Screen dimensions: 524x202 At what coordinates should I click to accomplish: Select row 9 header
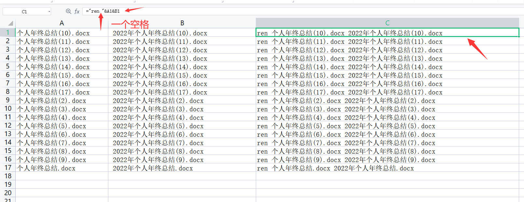tap(7, 100)
